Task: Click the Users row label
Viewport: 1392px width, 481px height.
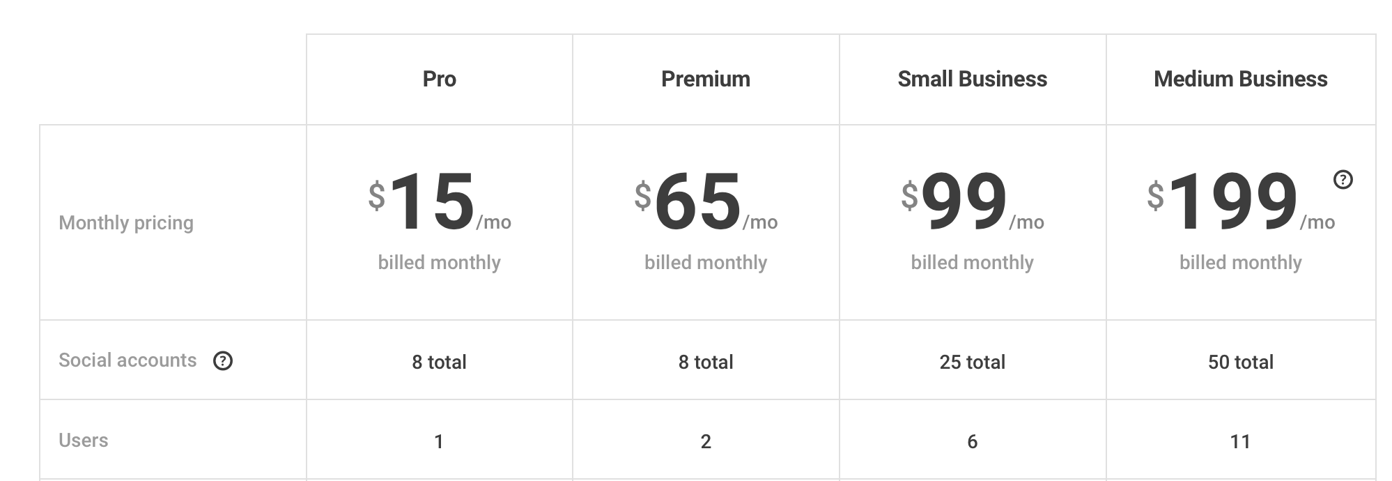Action: 84,441
